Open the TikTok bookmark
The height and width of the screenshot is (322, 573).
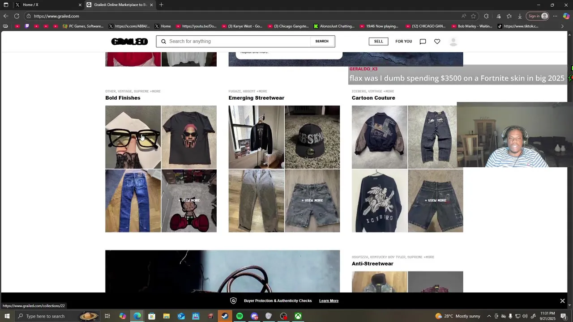[x=518, y=26]
